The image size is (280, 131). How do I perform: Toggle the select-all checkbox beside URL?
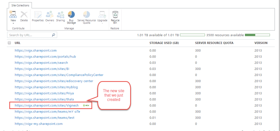point(9,43)
